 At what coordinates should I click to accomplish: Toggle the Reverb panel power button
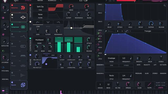30,55
